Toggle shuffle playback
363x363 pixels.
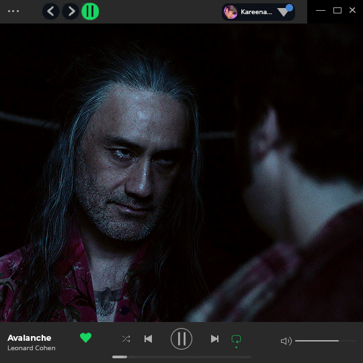(126, 339)
